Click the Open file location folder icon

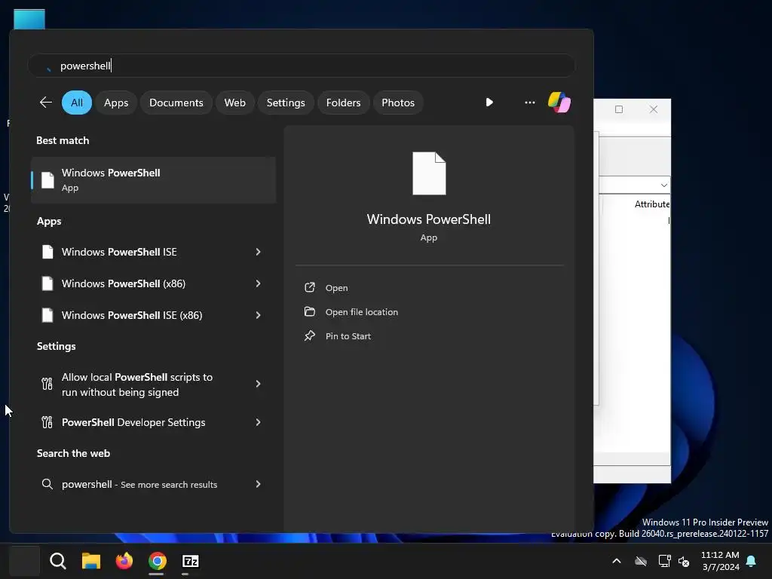(x=310, y=311)
